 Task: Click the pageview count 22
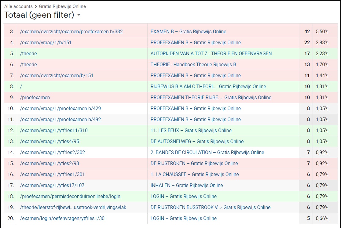pos(307,42)
